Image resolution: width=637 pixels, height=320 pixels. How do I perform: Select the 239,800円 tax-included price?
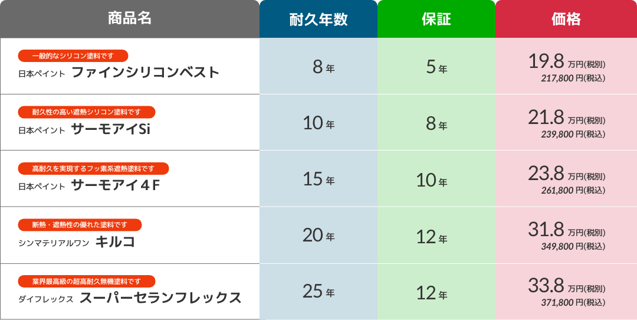point(573,134)
